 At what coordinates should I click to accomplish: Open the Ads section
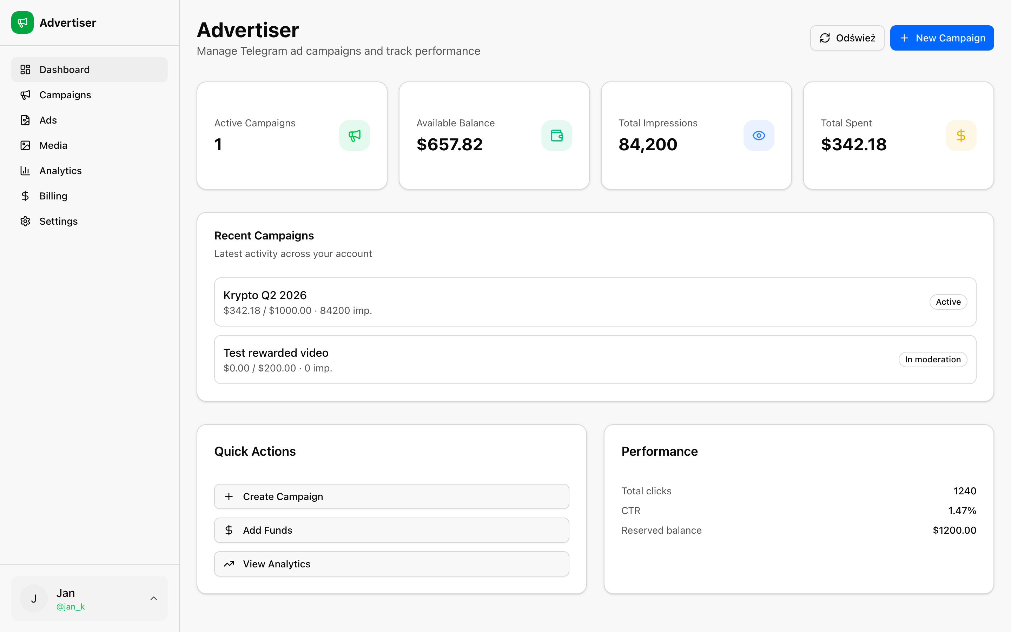90,120
